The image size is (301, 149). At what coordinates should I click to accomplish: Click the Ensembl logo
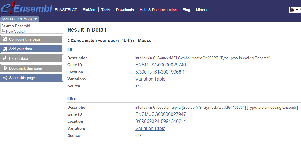point(27,8)
